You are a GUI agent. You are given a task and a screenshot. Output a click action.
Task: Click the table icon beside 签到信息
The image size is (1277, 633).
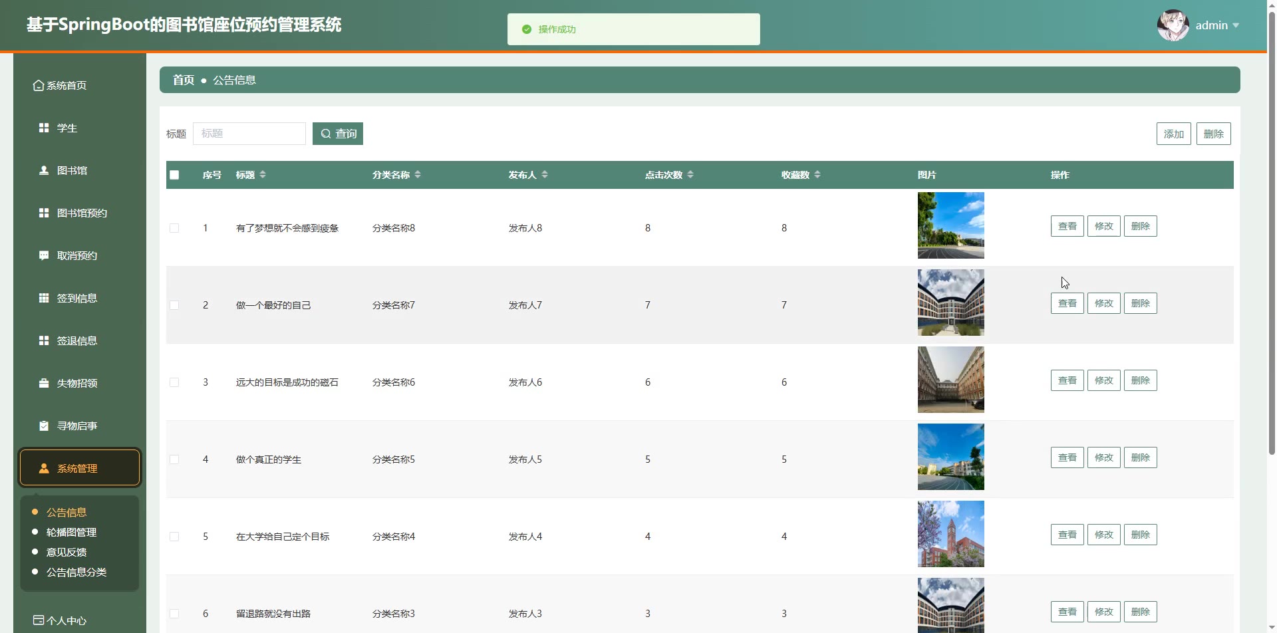pyautogui.click(x=44, y=298)
